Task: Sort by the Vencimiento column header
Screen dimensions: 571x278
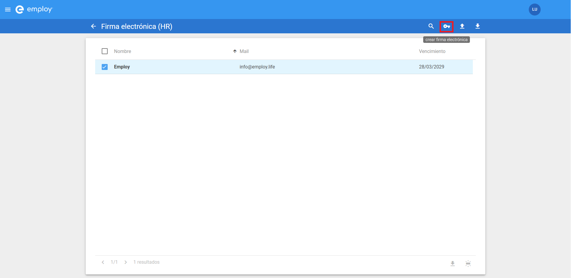Action: [432, 51]
